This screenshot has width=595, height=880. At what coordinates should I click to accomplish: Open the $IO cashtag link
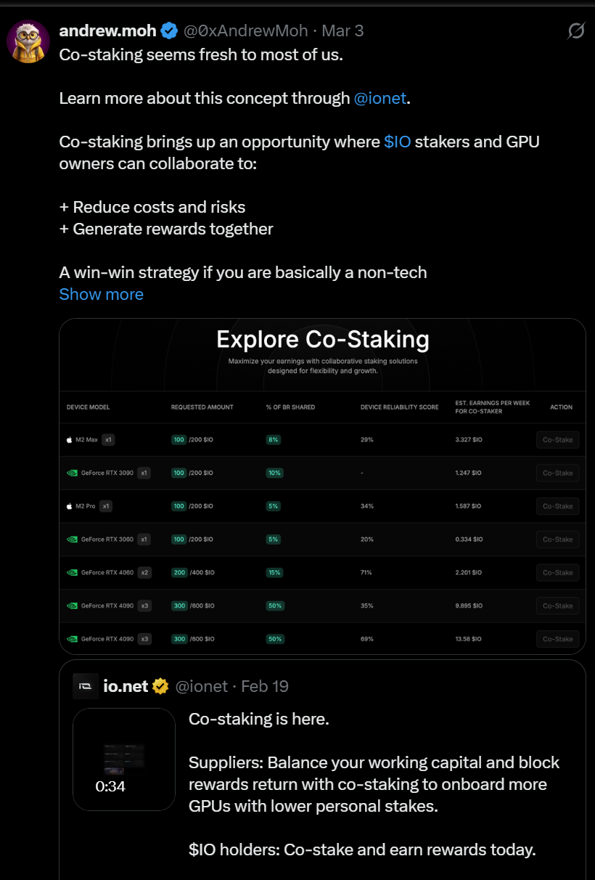click(x=397, y=142)
